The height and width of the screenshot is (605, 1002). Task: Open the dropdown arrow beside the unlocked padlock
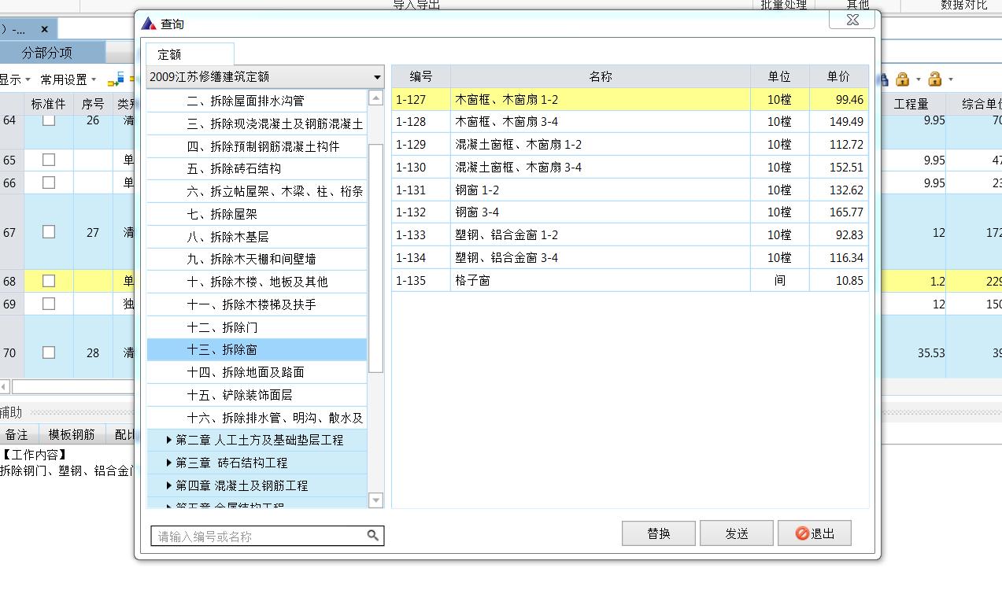pos(950,79)
